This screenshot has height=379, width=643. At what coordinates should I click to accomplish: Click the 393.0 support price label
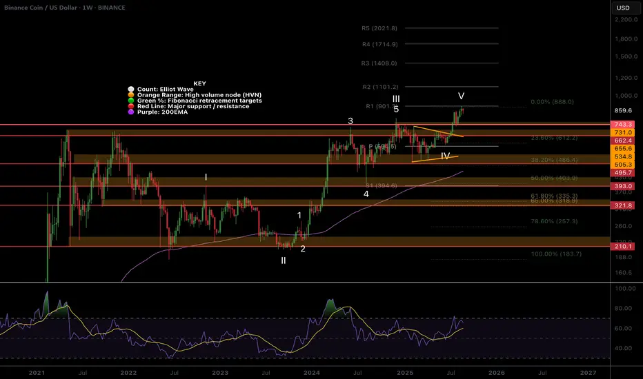pyautogui.click(x=623, y=186)
